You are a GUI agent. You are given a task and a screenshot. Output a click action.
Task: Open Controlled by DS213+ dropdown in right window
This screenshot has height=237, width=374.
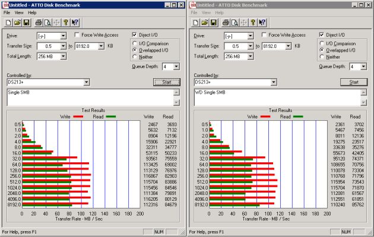[274, 82]
